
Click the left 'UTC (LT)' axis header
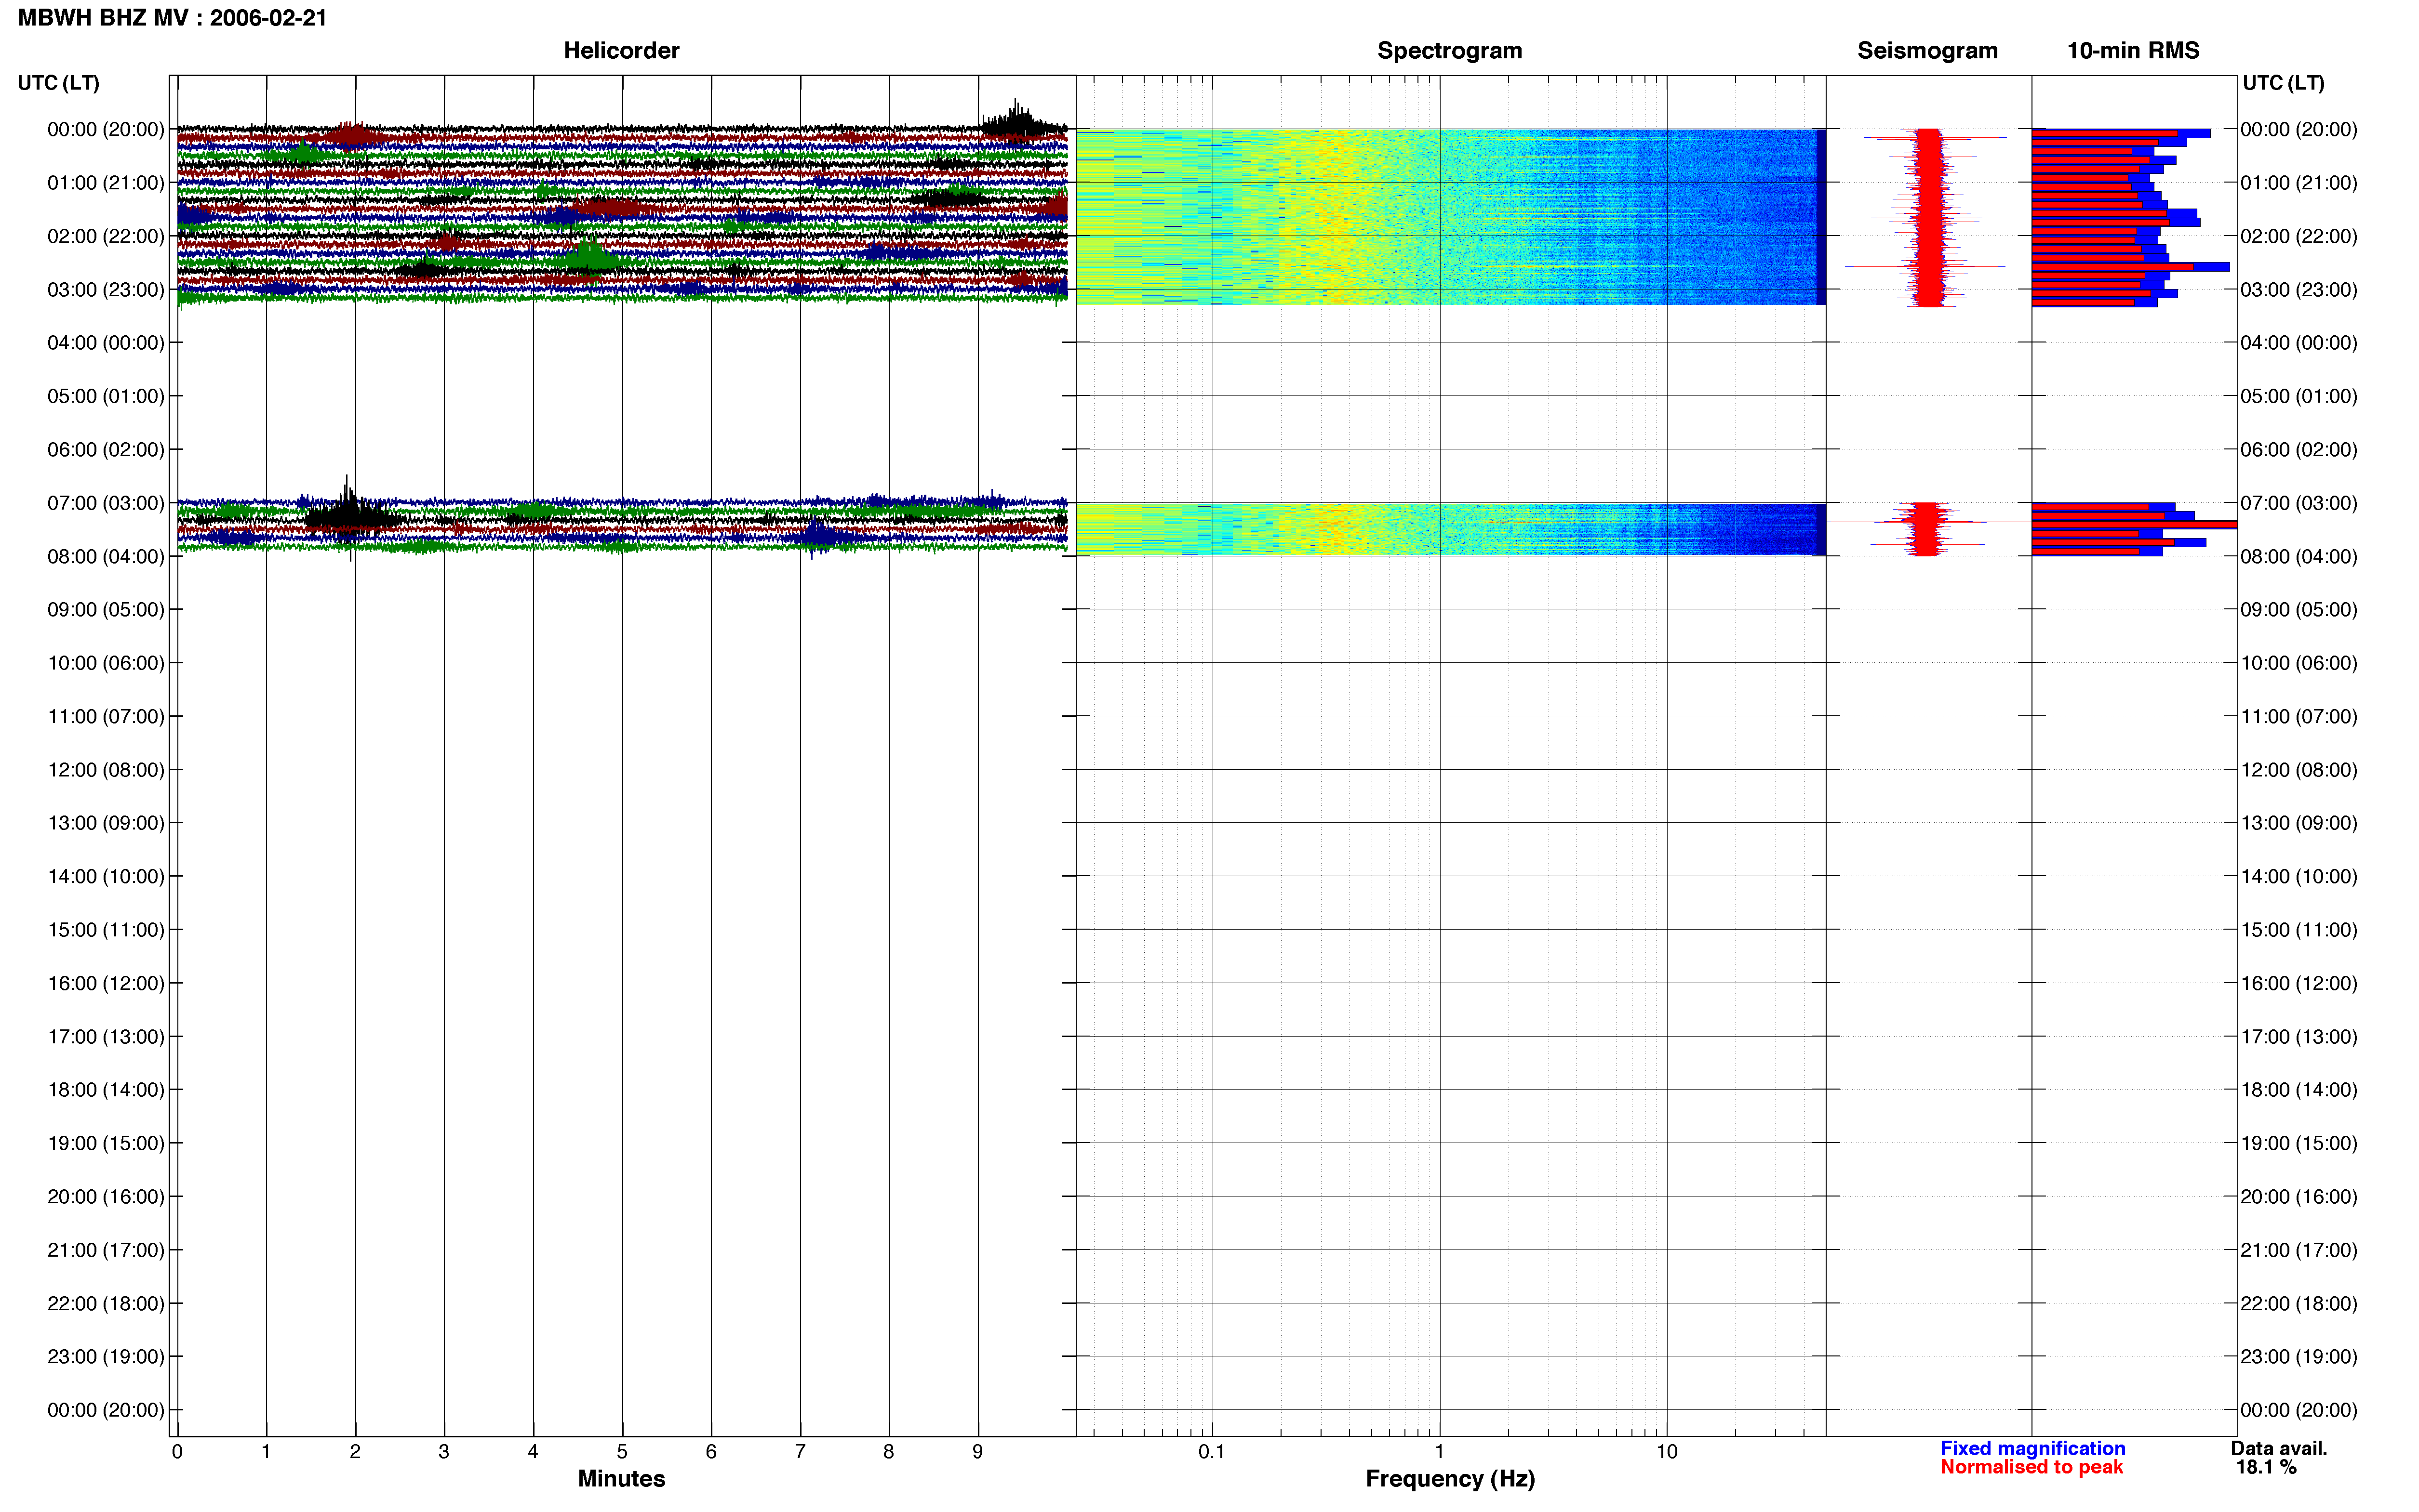[x=58, y=83]
